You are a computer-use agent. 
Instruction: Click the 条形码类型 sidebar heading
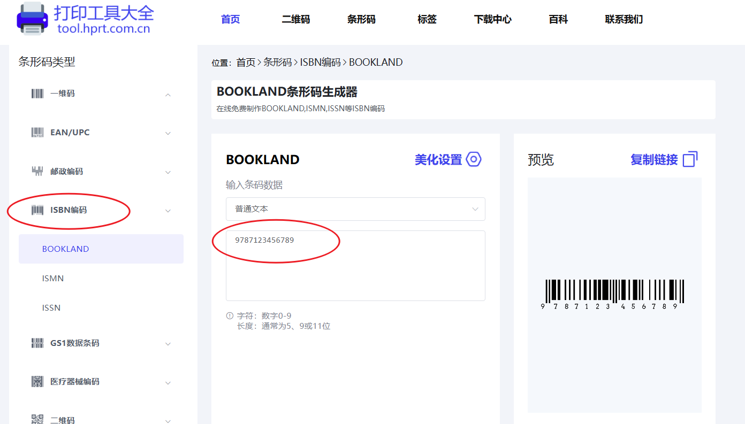pos(47,62)
